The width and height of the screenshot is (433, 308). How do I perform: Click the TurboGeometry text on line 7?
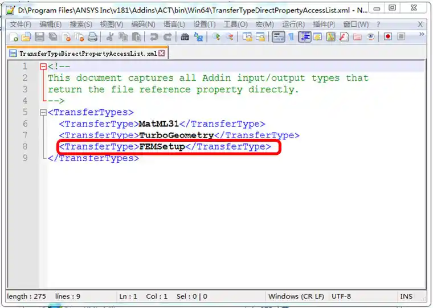pos(176,135)
